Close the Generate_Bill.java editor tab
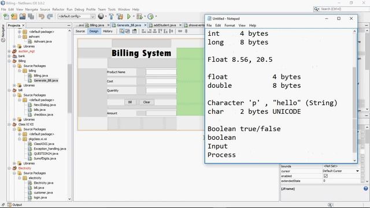This screenshot has width=370, height=208. [145, 25]
